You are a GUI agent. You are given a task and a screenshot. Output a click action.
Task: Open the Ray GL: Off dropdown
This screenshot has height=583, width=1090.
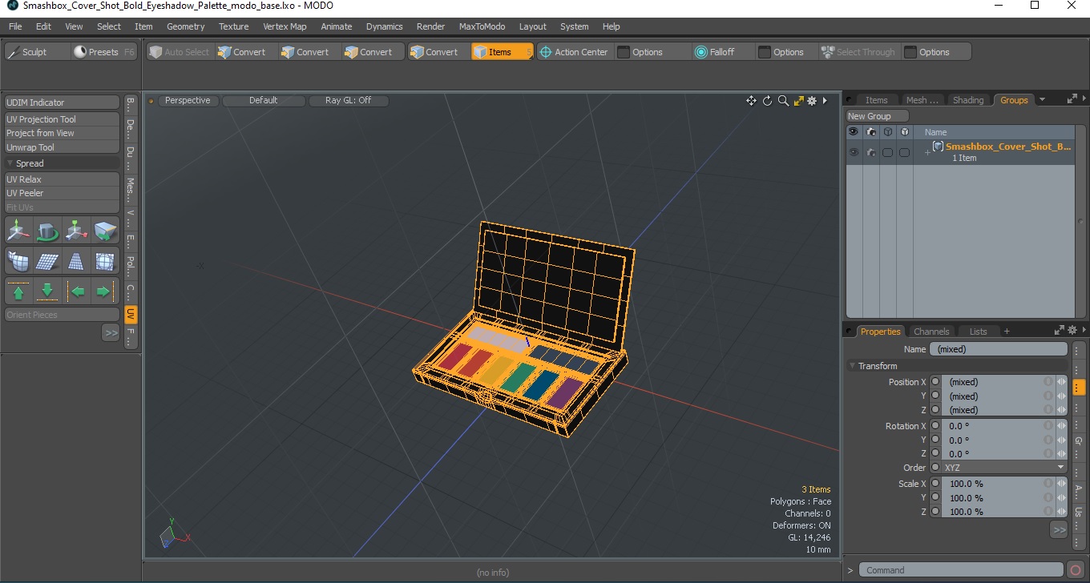(348, 101)
